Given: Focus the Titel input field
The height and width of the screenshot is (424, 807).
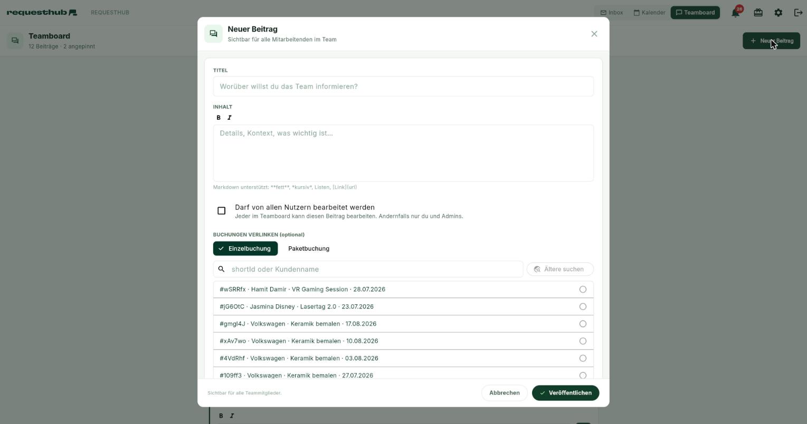Looking at the screenshot, I should point(403,86).
